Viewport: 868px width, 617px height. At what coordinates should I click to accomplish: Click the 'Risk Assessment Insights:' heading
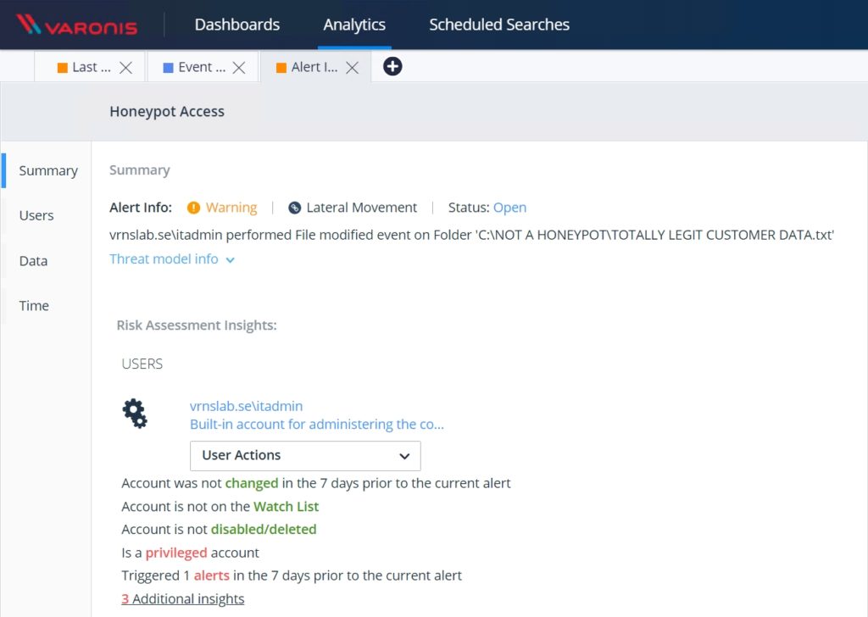[197, 325]
